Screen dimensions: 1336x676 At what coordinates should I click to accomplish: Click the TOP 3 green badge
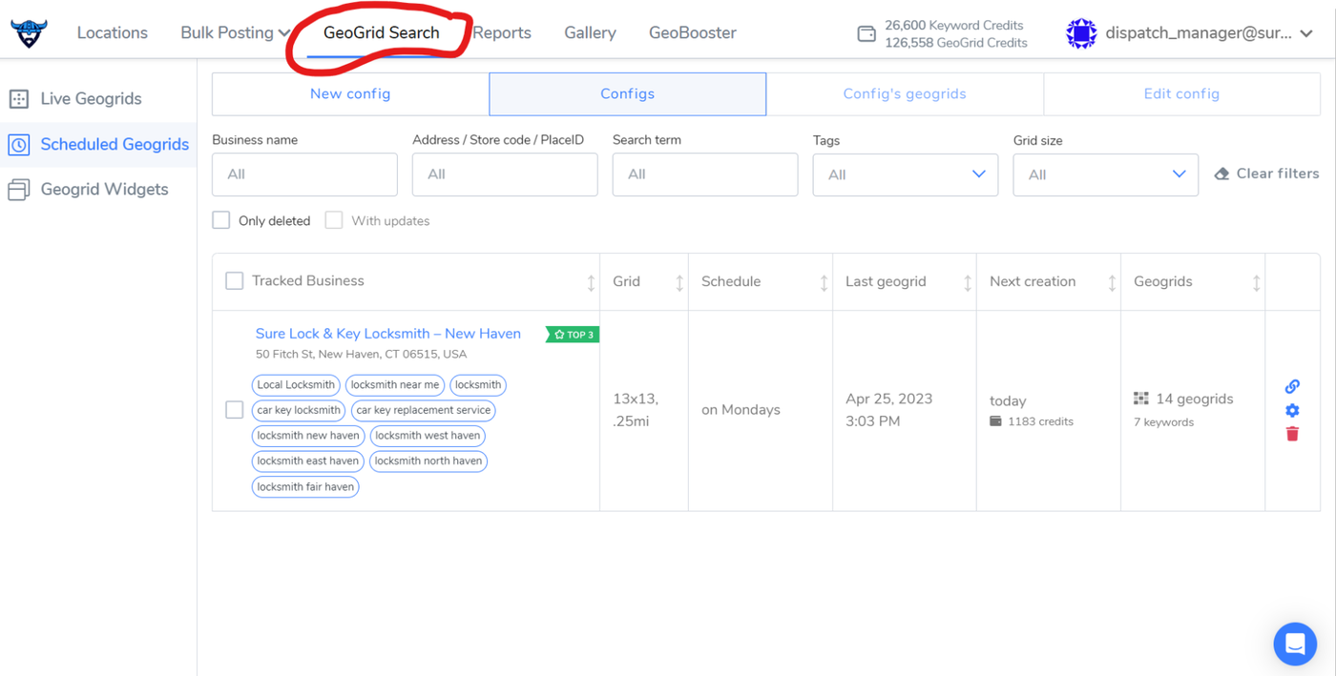click(573, 335)
